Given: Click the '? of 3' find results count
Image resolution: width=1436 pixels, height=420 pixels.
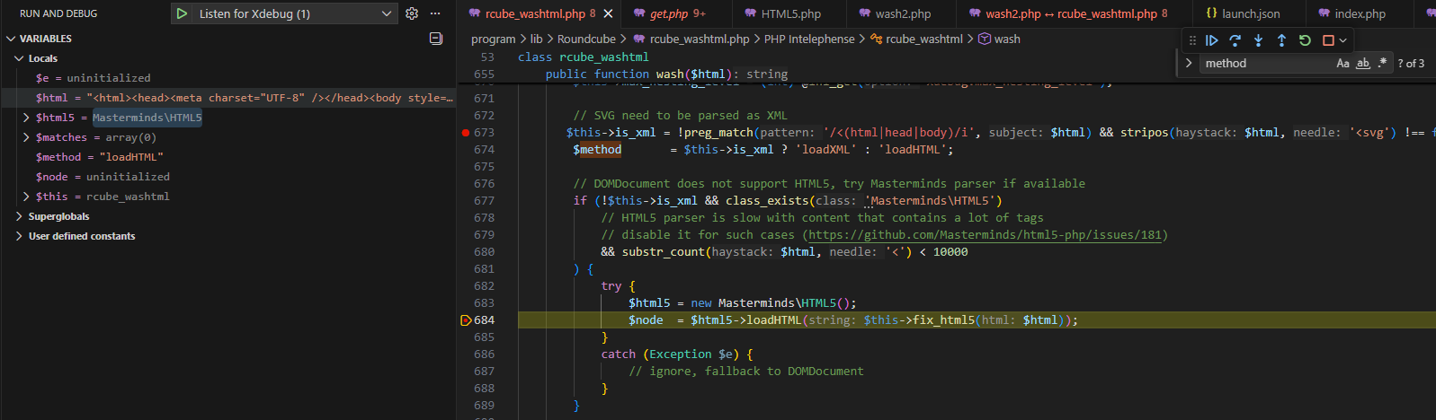Looking at the screenshot, I should [x=1411, y=63].
